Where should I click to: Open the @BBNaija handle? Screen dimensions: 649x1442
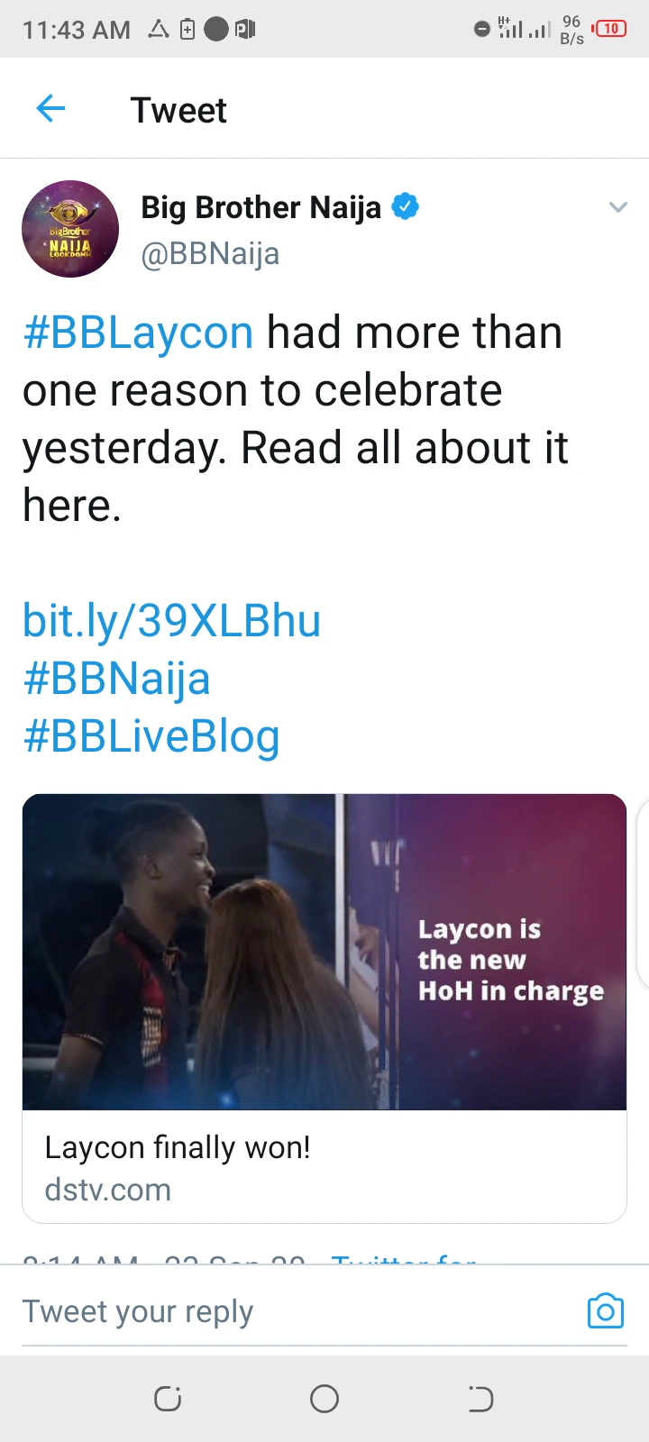[210, 254]
